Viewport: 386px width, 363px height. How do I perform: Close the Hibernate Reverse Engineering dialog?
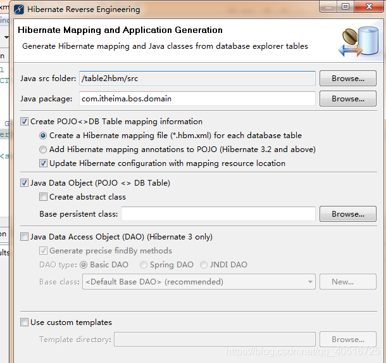coord(369,6)
